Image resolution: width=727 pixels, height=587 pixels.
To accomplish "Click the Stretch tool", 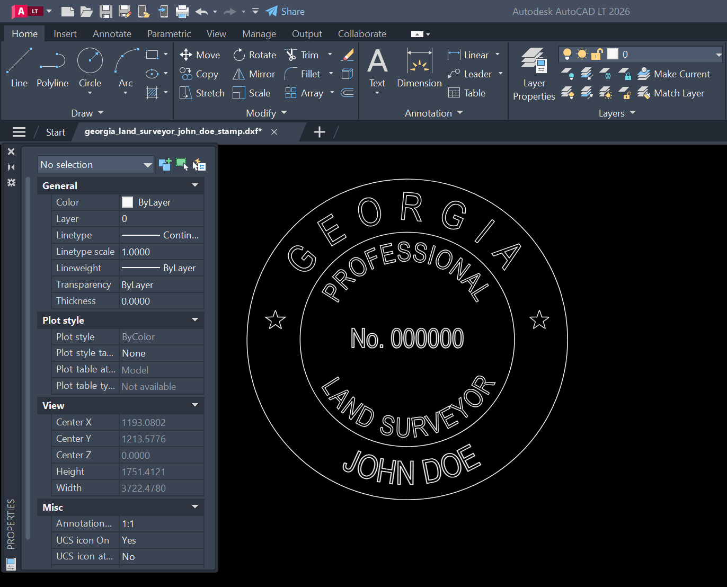I will tap(202, 93).
